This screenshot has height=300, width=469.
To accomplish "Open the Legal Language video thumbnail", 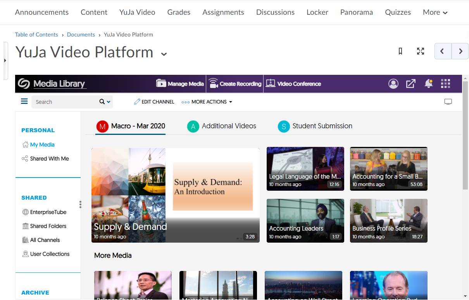I will point(305,169).
